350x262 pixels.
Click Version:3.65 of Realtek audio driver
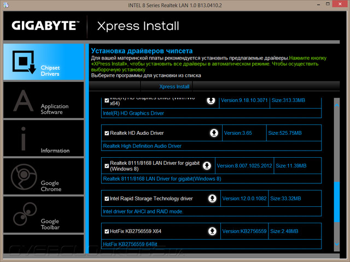click(238, 133)
